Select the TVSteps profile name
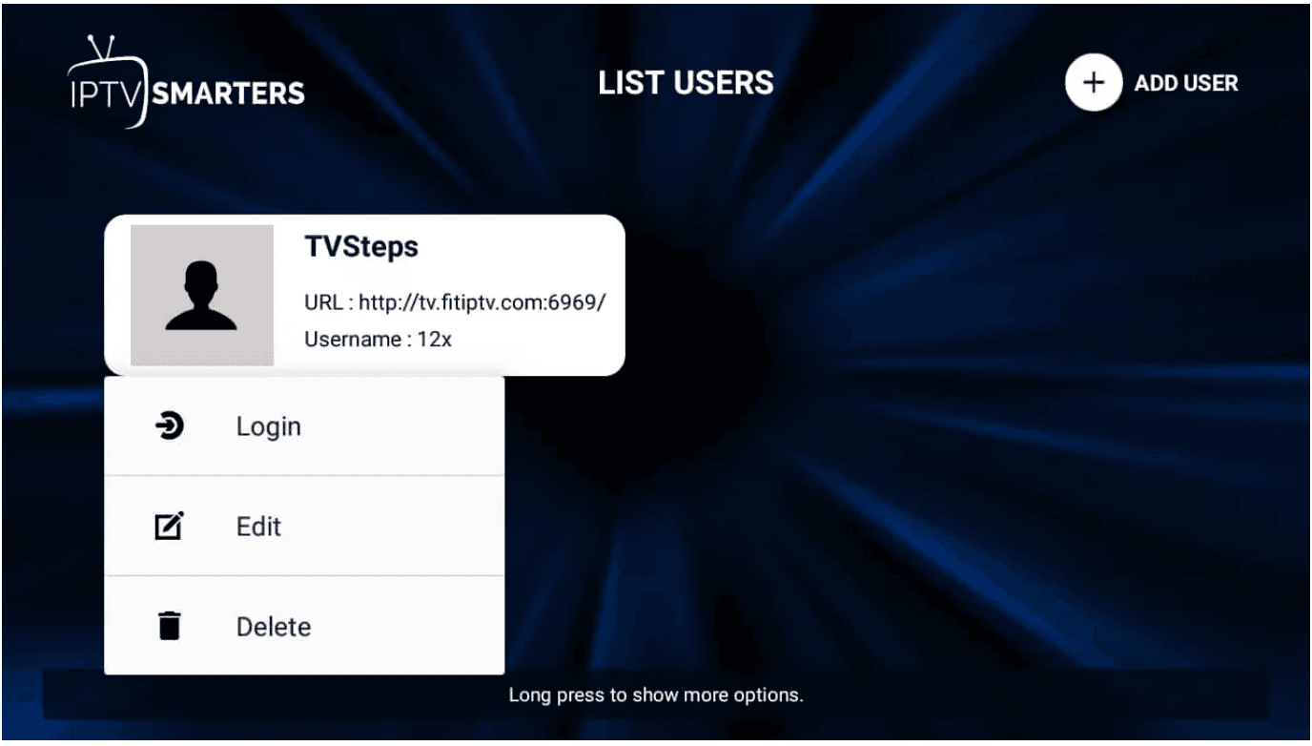1312x746 pixels. (x=361, y=247)
